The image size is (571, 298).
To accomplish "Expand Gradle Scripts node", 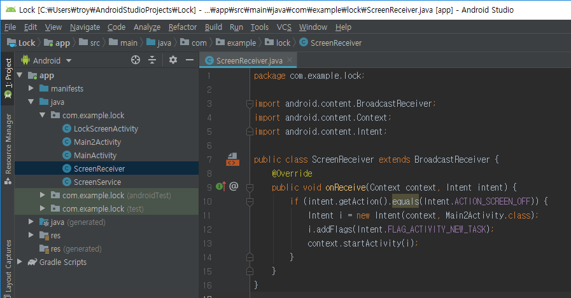I will [20, 262].
